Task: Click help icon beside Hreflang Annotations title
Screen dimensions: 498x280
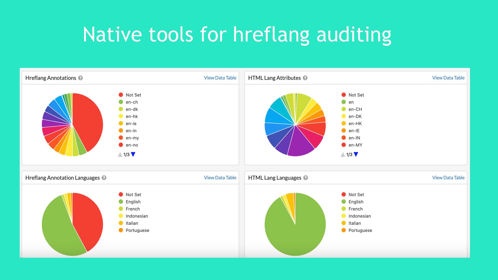Action: (80, 78)
